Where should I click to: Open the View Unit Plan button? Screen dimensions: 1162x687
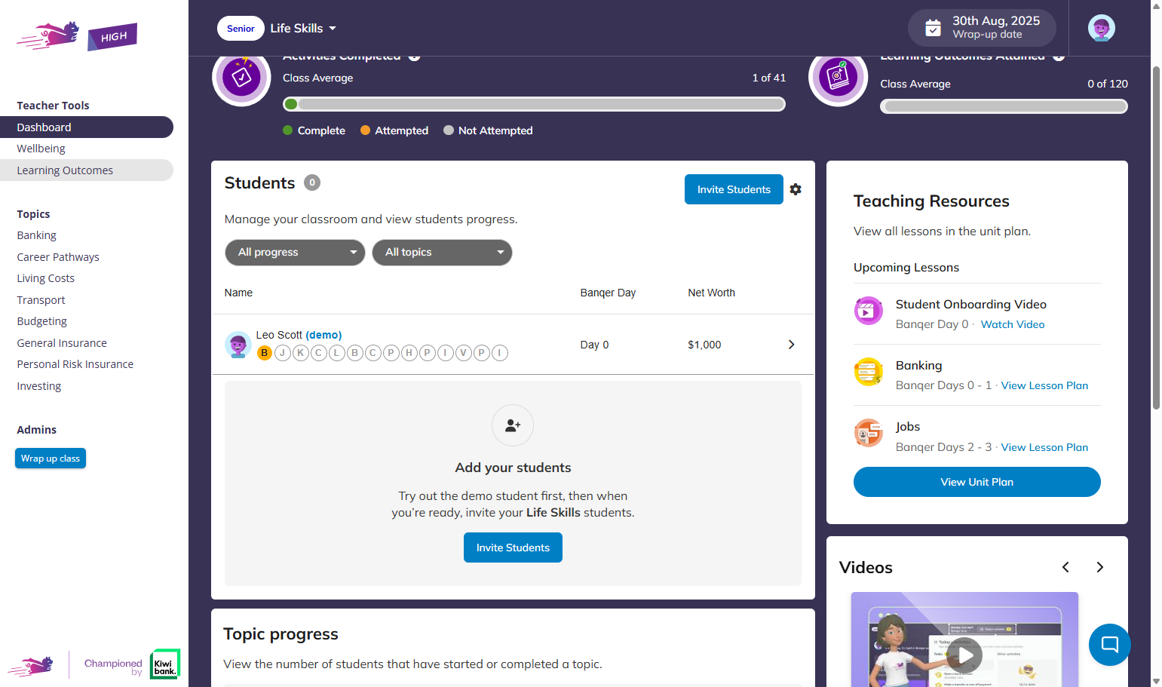click(977, 482)
